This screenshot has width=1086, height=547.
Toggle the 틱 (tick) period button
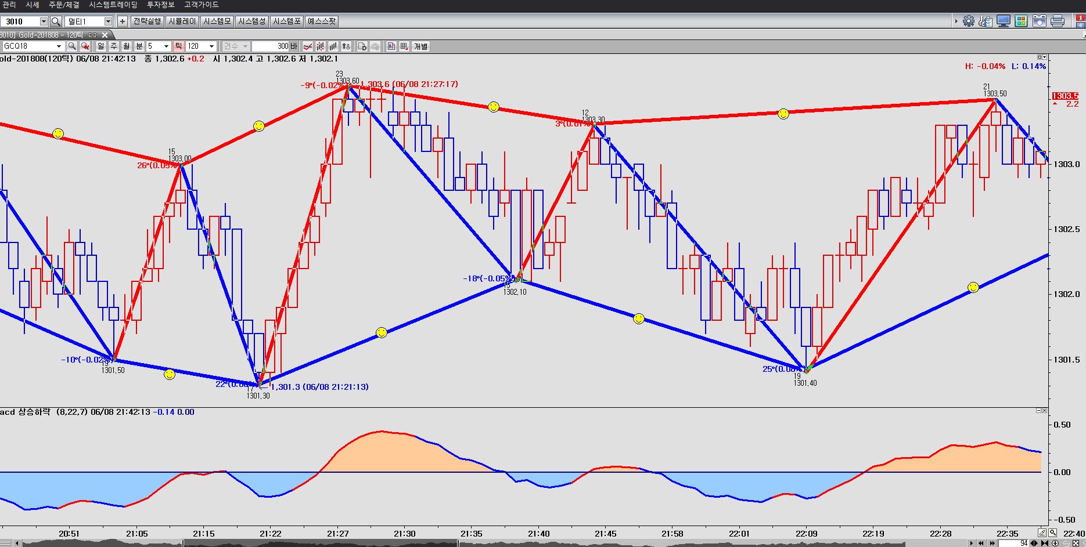click(178, 46)
